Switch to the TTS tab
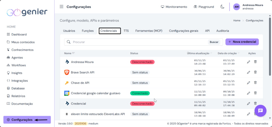The height and width of the screenshot is (127, 272). [x=126, y=31]
